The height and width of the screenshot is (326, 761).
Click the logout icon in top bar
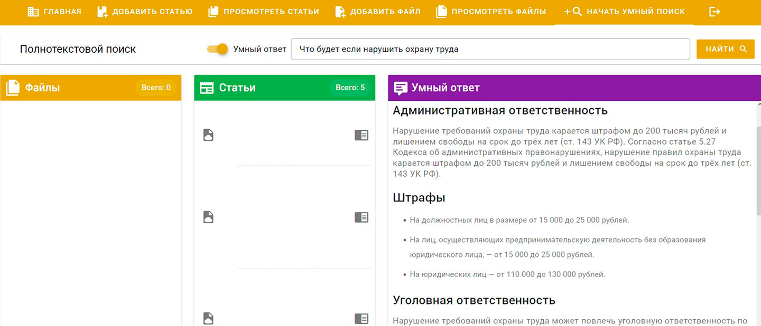point(714,12)
